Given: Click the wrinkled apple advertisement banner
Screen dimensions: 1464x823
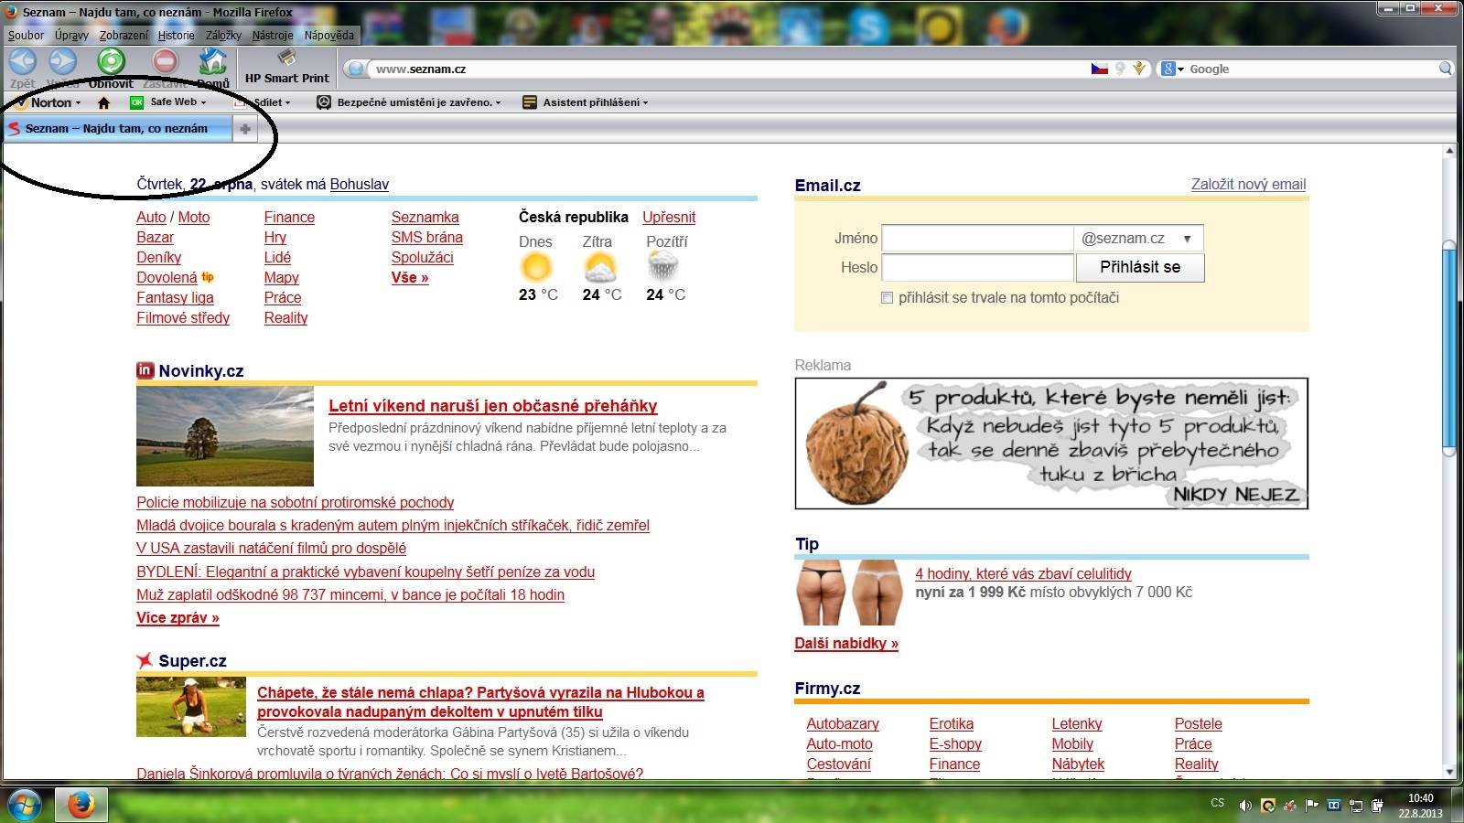Looking at the screenshot, I should pyautogui.click(x=1051, y=444).
